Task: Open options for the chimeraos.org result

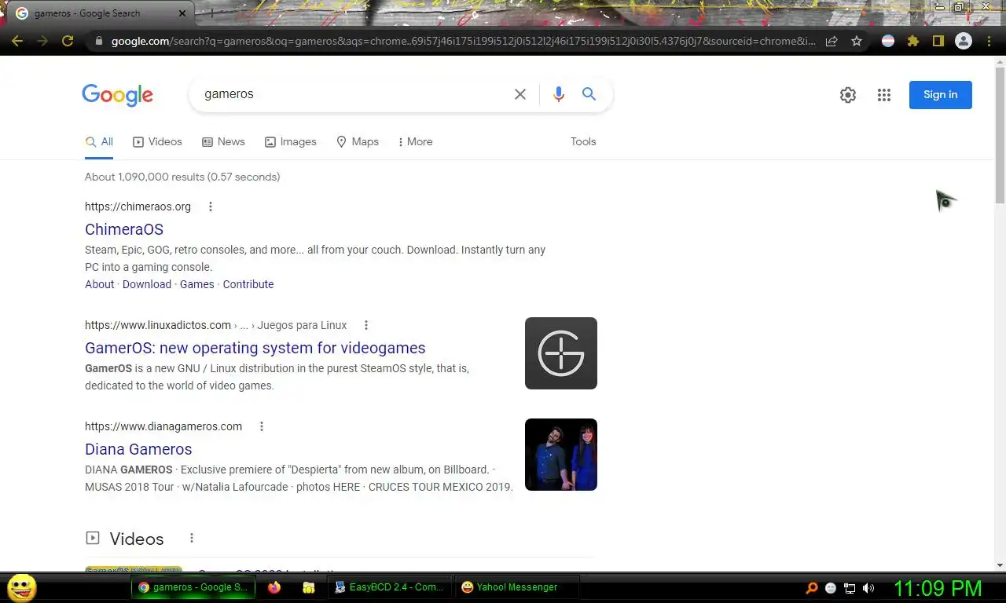Action: click(210, 206)
